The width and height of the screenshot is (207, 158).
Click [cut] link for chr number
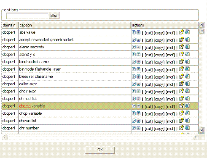click(148, 129)
